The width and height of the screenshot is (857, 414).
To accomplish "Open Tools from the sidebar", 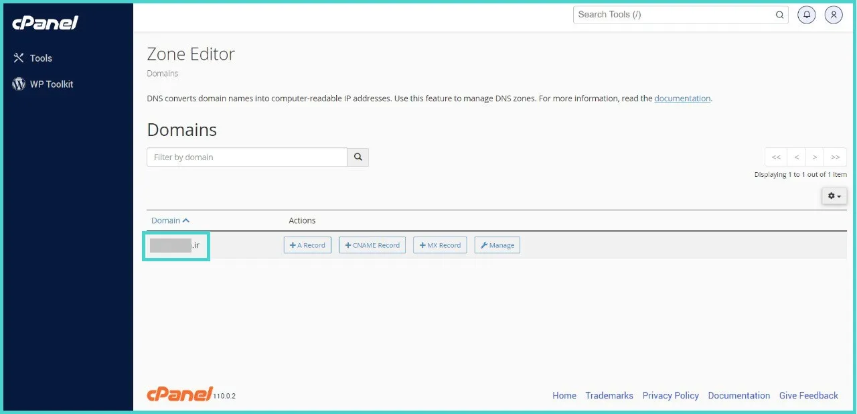I will tap(41, 58).
